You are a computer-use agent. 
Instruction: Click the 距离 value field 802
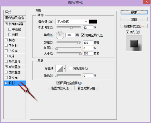(x=88, y=43)
